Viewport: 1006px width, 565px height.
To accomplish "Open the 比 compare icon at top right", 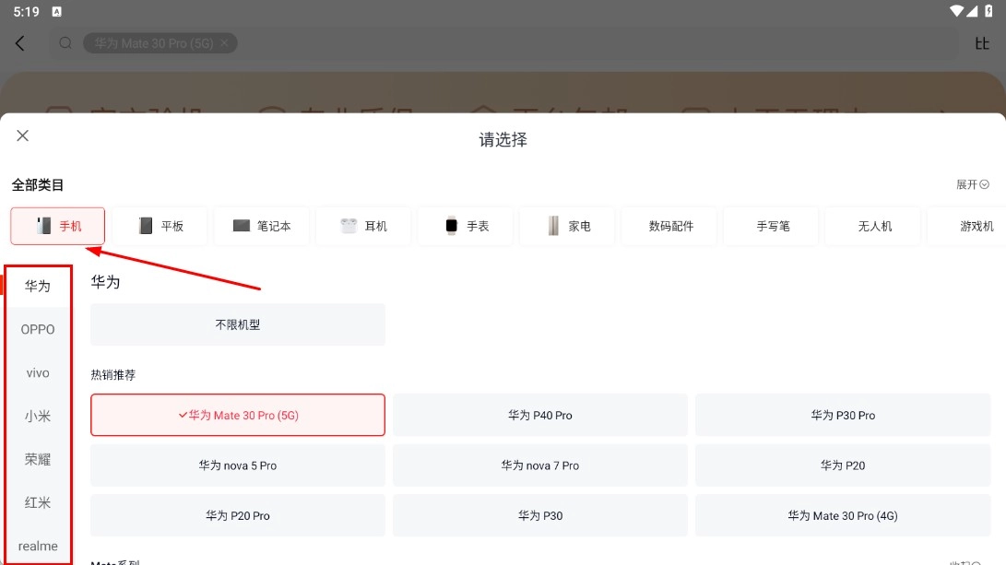I will tap(982, 43).
